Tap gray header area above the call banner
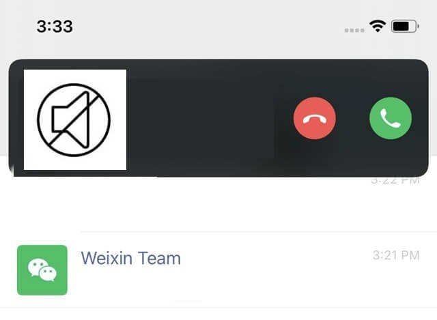437x320 pixels. click(218, 48)
